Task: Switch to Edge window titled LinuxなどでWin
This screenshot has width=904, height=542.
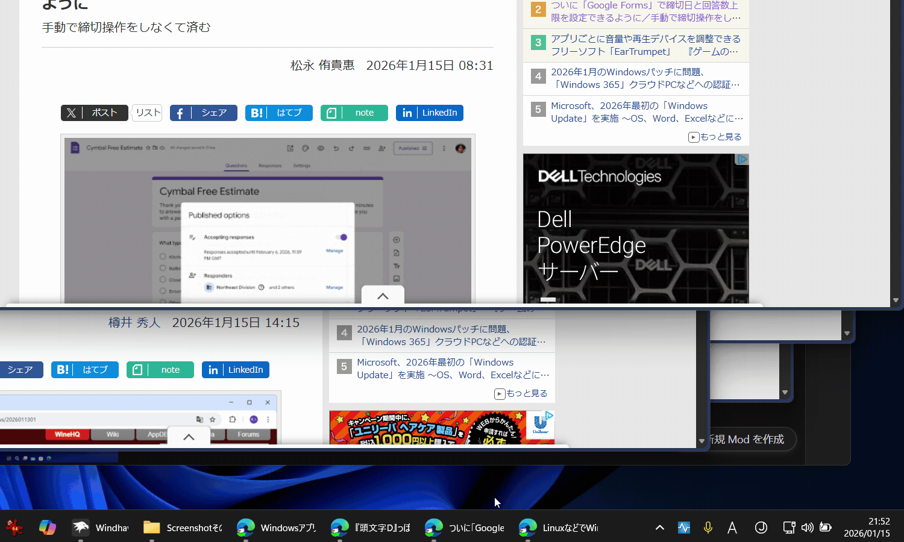Action: click(x=559, y=528)
